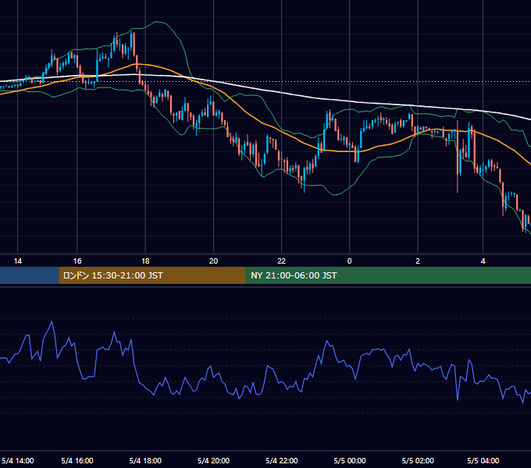Click the hour label 0 on the price chart axis
Image resolution: width=531 pixels, height=468 pixels.
(350, 261)
